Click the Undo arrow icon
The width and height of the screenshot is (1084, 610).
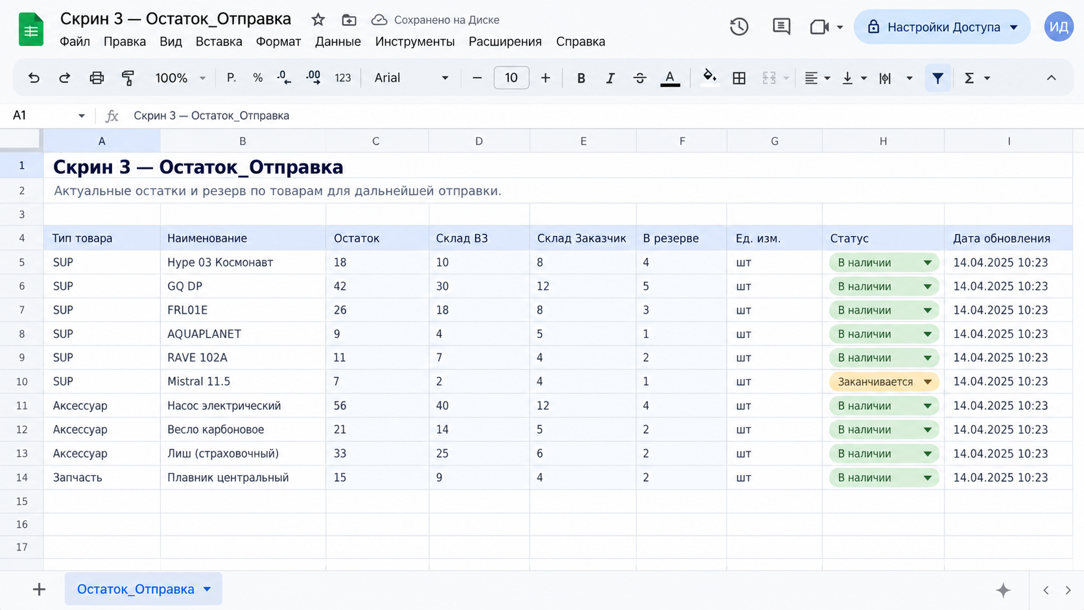(34, 78)
